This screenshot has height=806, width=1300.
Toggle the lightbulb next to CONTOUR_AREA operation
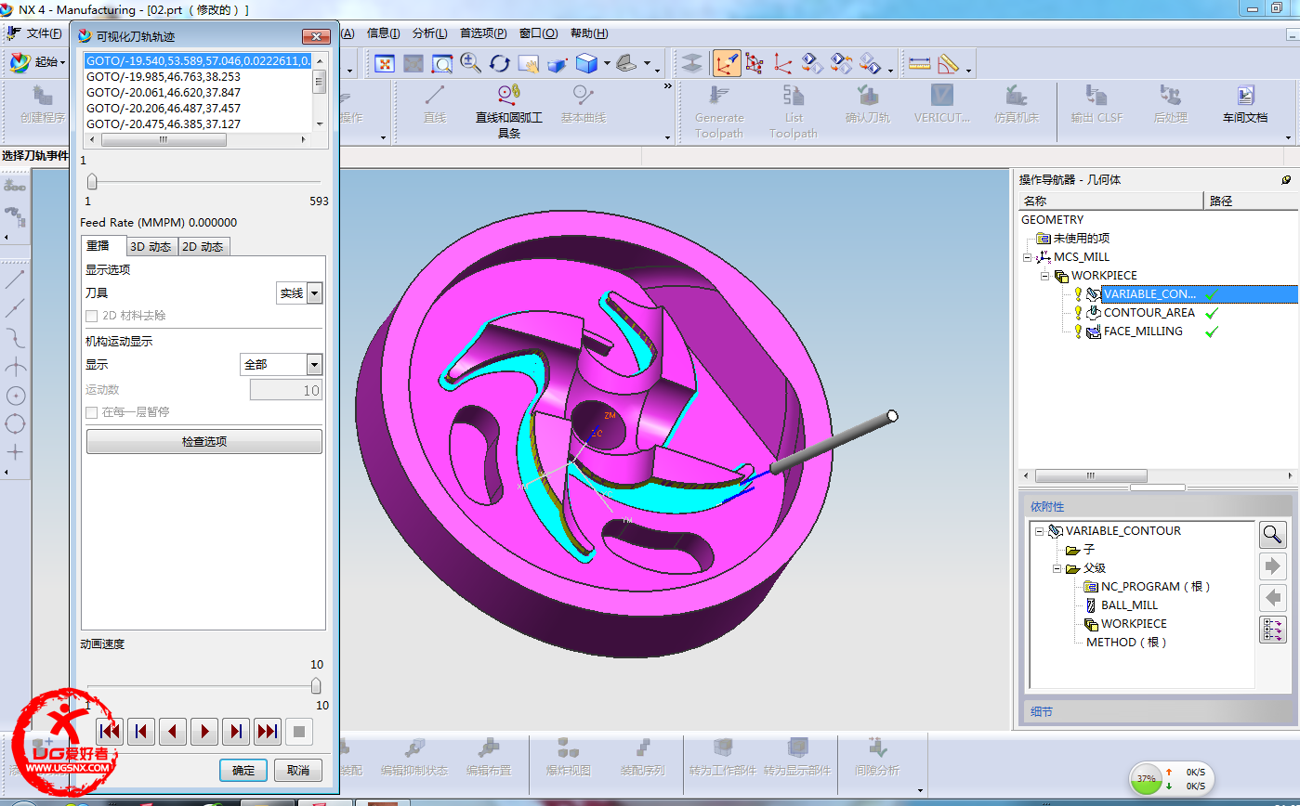(1079, 312)
